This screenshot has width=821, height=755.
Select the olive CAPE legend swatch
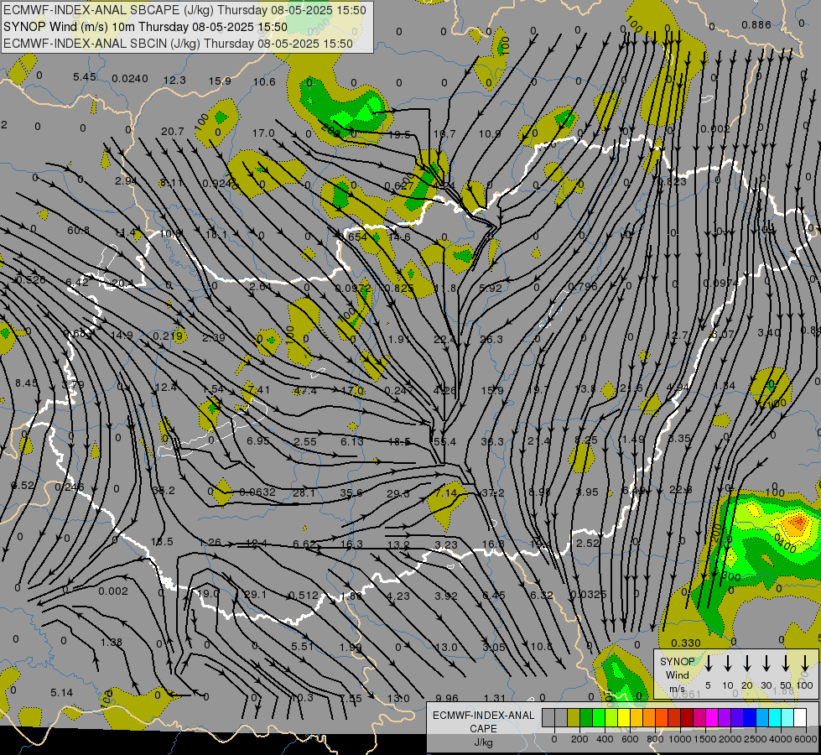574,717
